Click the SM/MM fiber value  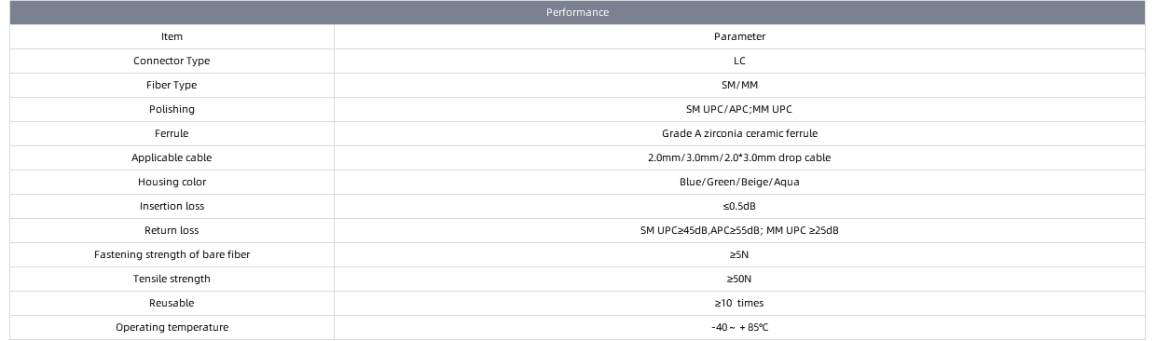(x=739, y=85)
